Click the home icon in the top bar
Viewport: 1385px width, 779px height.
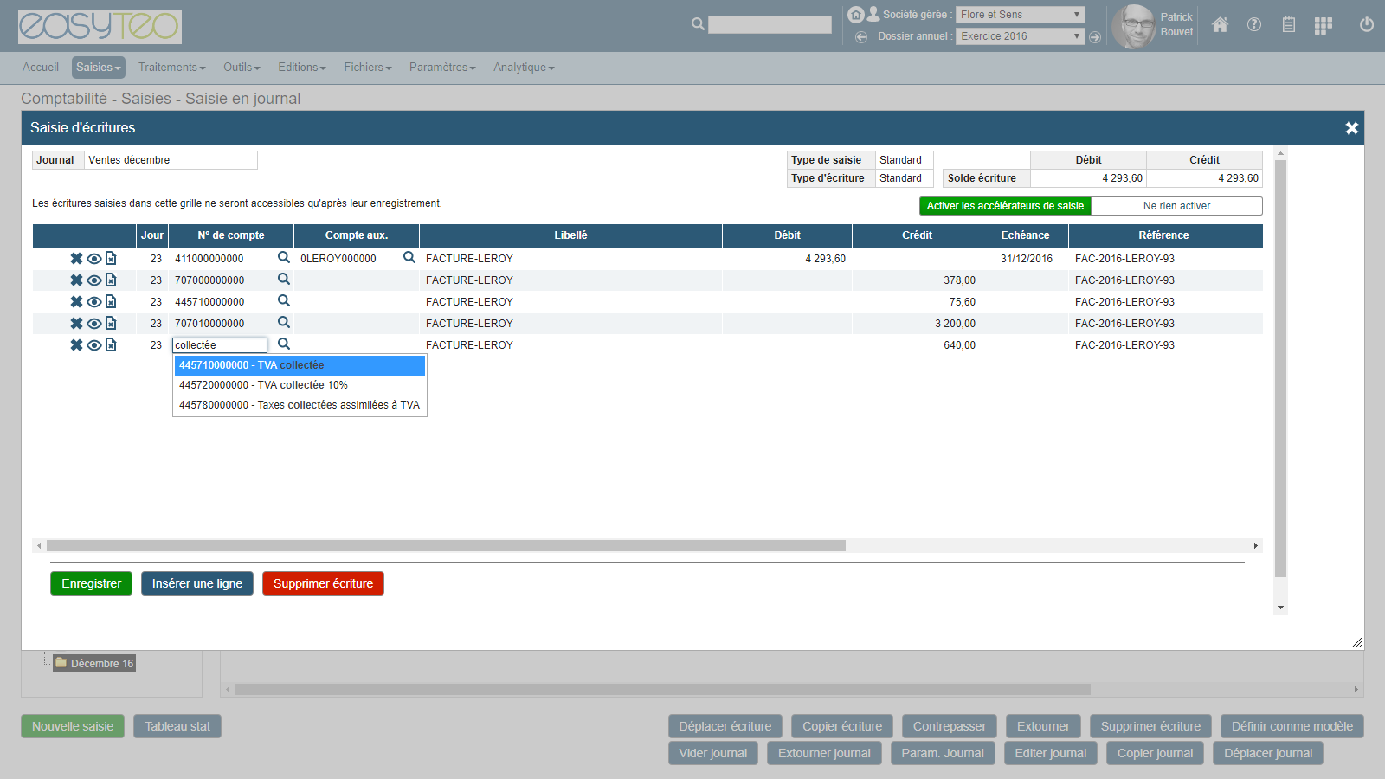(1220, 25)
